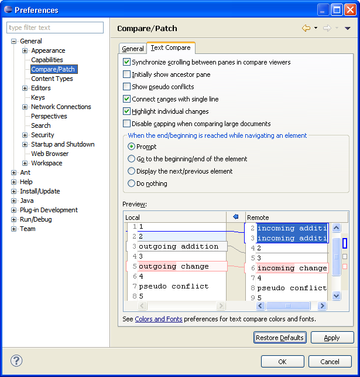Click the Restore Defaults button

coord(280,338)
